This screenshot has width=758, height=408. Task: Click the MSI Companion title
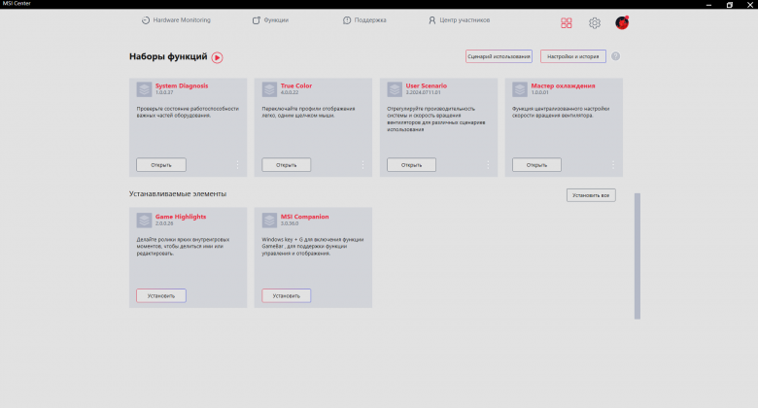(304, 217)
